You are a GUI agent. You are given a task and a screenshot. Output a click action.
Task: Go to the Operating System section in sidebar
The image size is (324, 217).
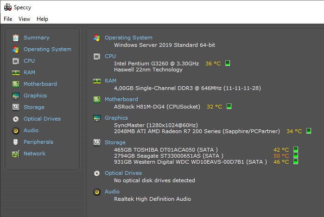point(47,50)
